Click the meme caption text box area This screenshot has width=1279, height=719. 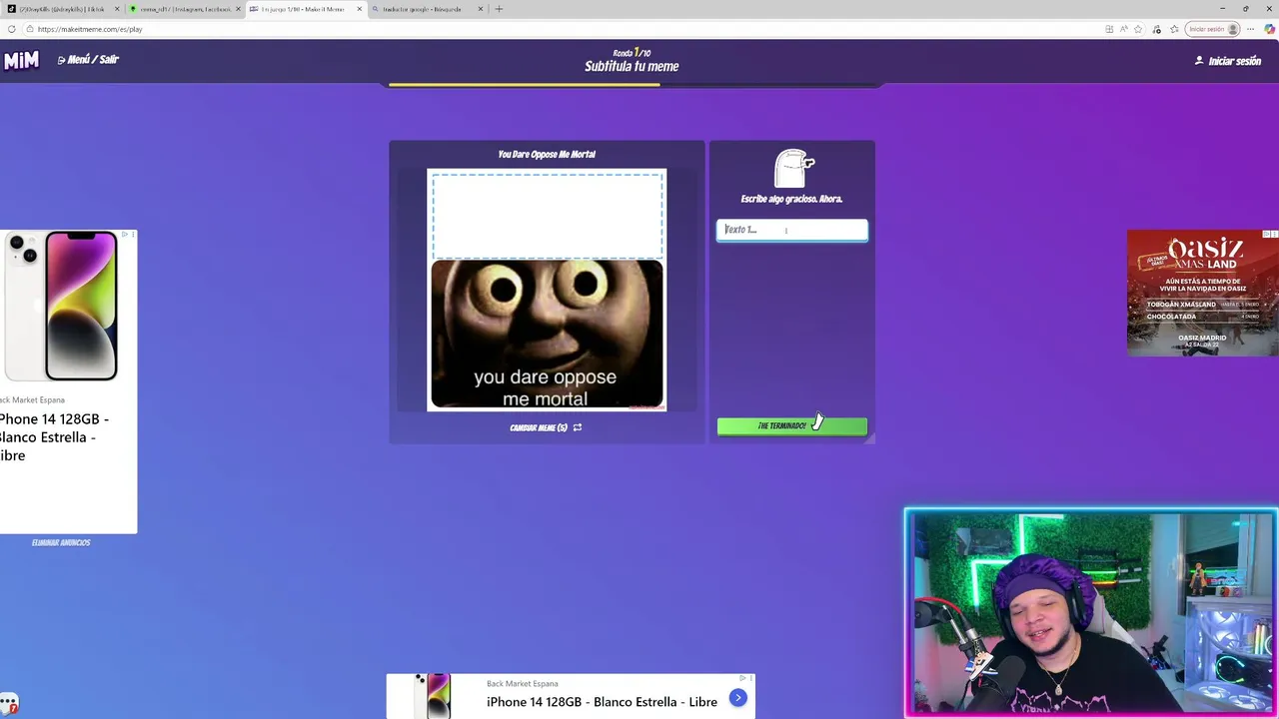pyautogui.click(x=547, y=215)
